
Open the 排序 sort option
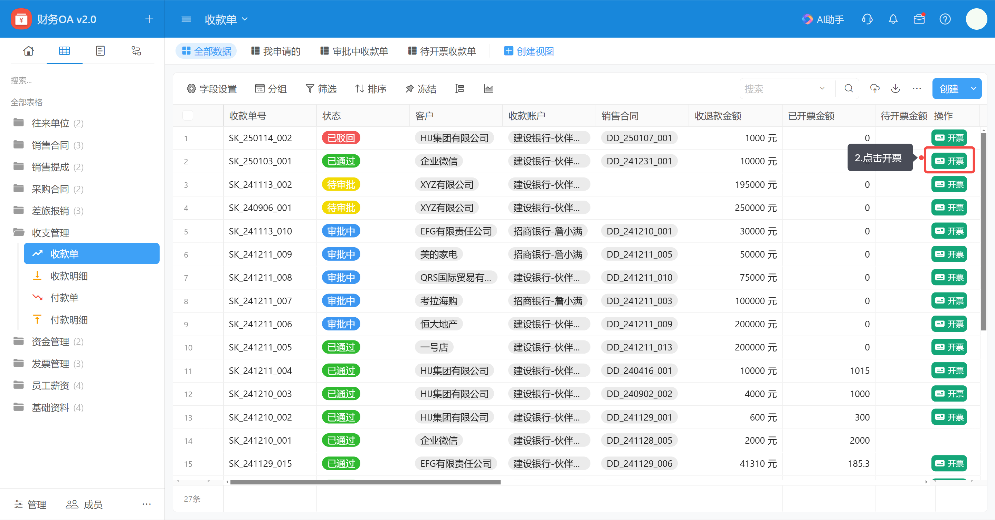[x=371, y=89]
